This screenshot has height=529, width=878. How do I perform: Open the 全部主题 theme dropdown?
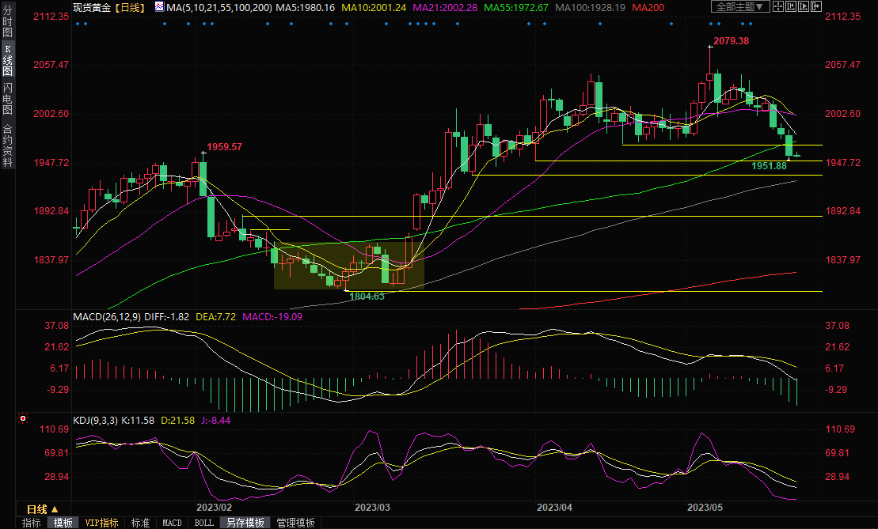pyautogui.click(x=741, y=7)
